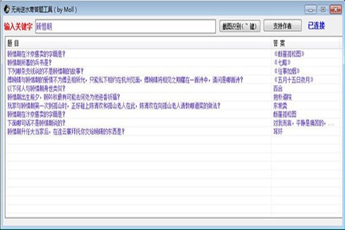Click the app icon in title bar

6,10
